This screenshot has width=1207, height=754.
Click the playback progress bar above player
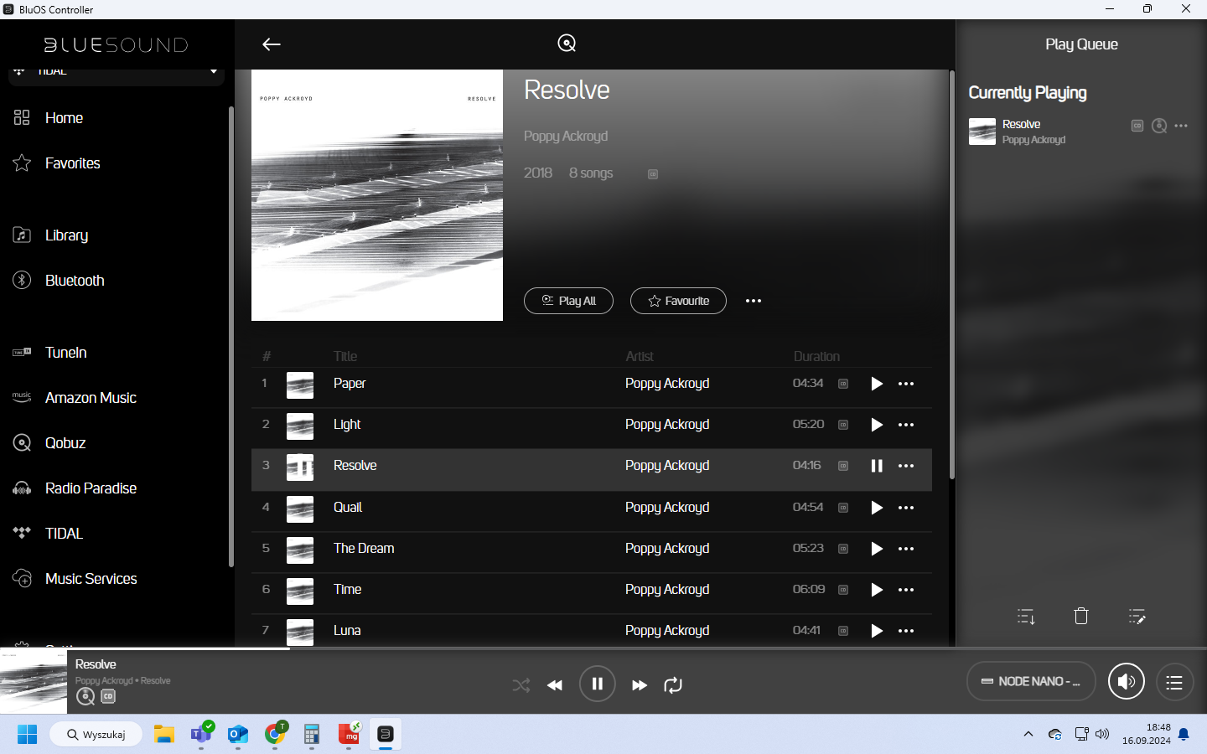(603, 648)
